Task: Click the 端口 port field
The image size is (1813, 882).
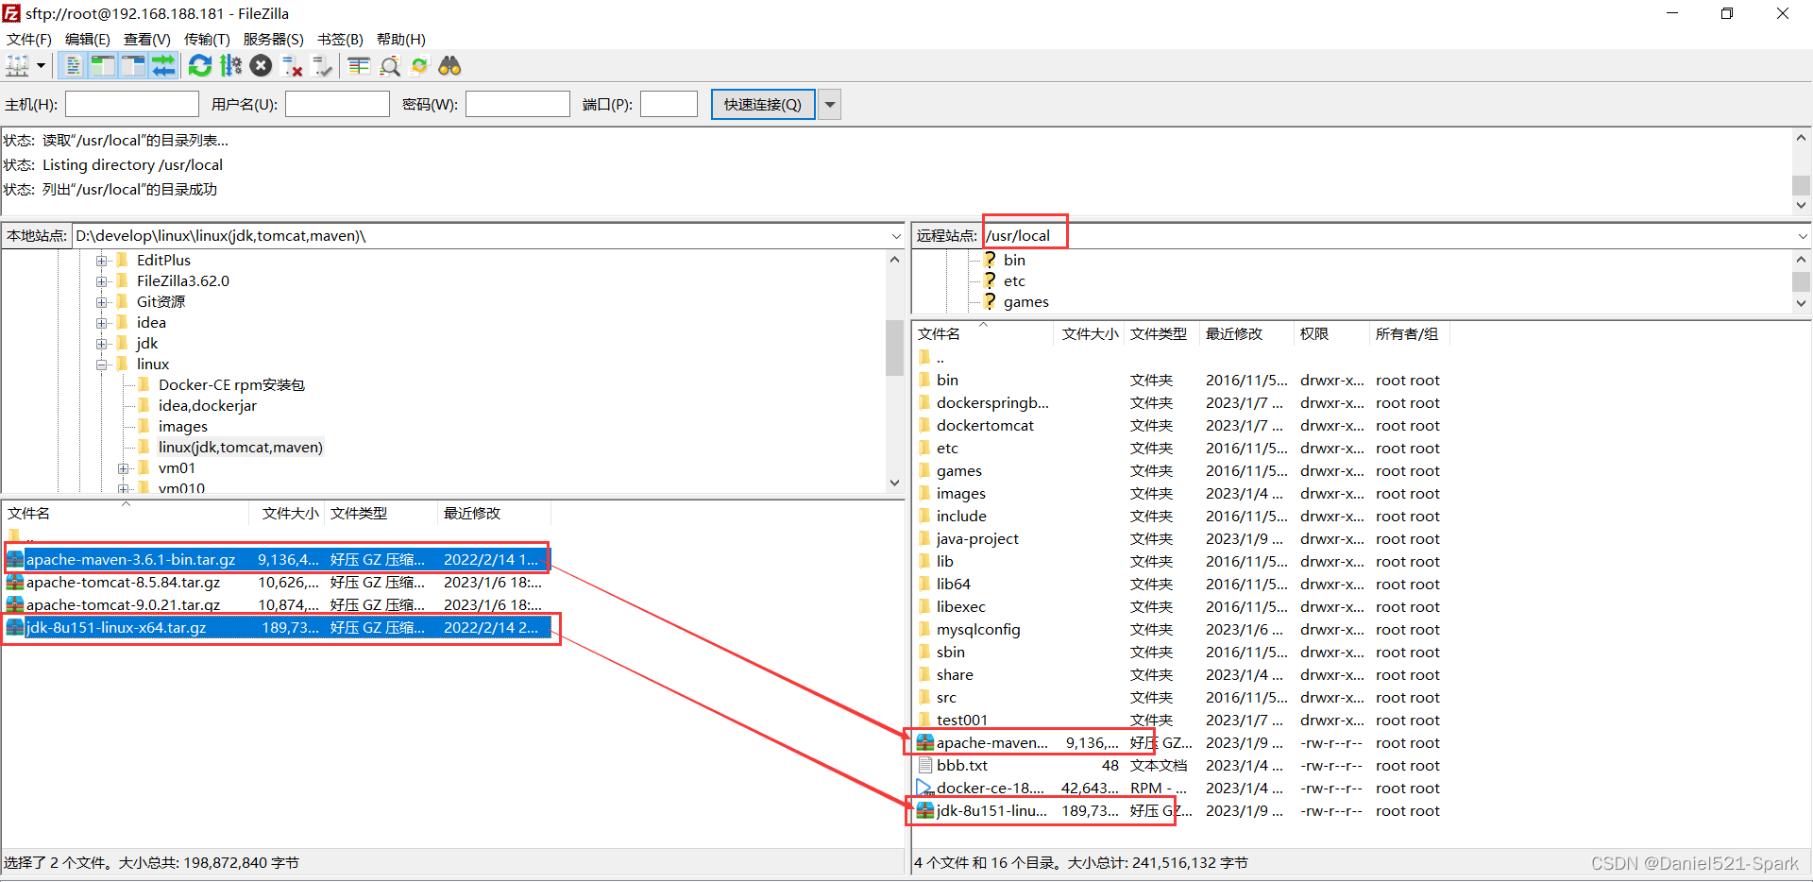Action: point(669,104)
